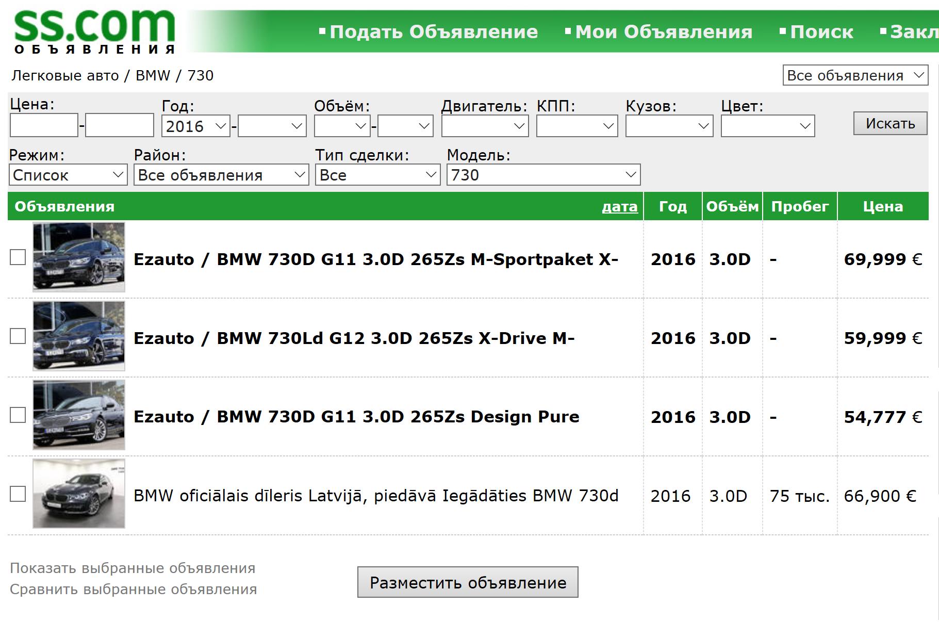The height and width of the screenshot is (622, 939).
Task: Open the Модель dropdown showing 730
Action: tap(543, 175)
